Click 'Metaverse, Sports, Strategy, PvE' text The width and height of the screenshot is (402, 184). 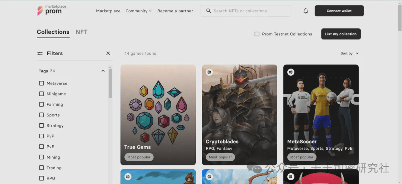coord(320,148)
